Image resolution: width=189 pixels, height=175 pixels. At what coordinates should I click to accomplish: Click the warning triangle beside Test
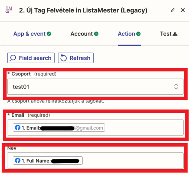coord(175,34)
